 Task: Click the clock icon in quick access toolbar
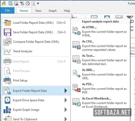(28, 3)
